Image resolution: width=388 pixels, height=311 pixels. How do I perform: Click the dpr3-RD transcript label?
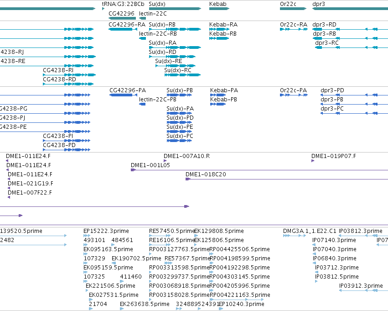(x=325, y=25)
